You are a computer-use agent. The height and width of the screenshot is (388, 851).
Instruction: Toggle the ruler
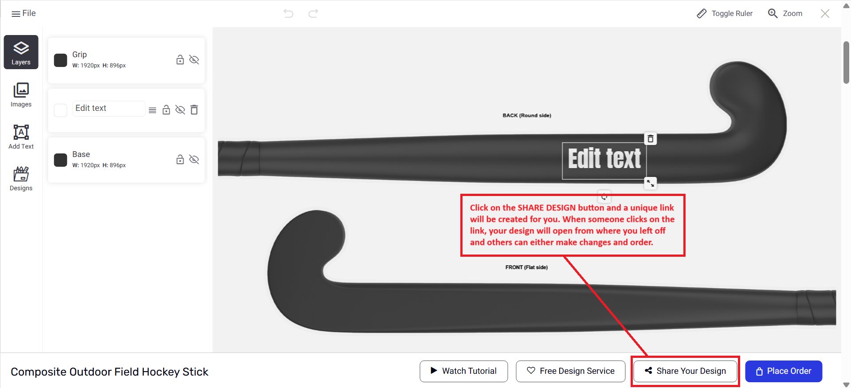click(725, 13)
